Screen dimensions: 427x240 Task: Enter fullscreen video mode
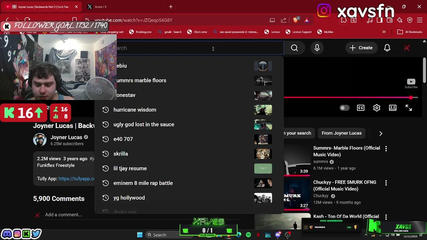[x=409, y=108]
